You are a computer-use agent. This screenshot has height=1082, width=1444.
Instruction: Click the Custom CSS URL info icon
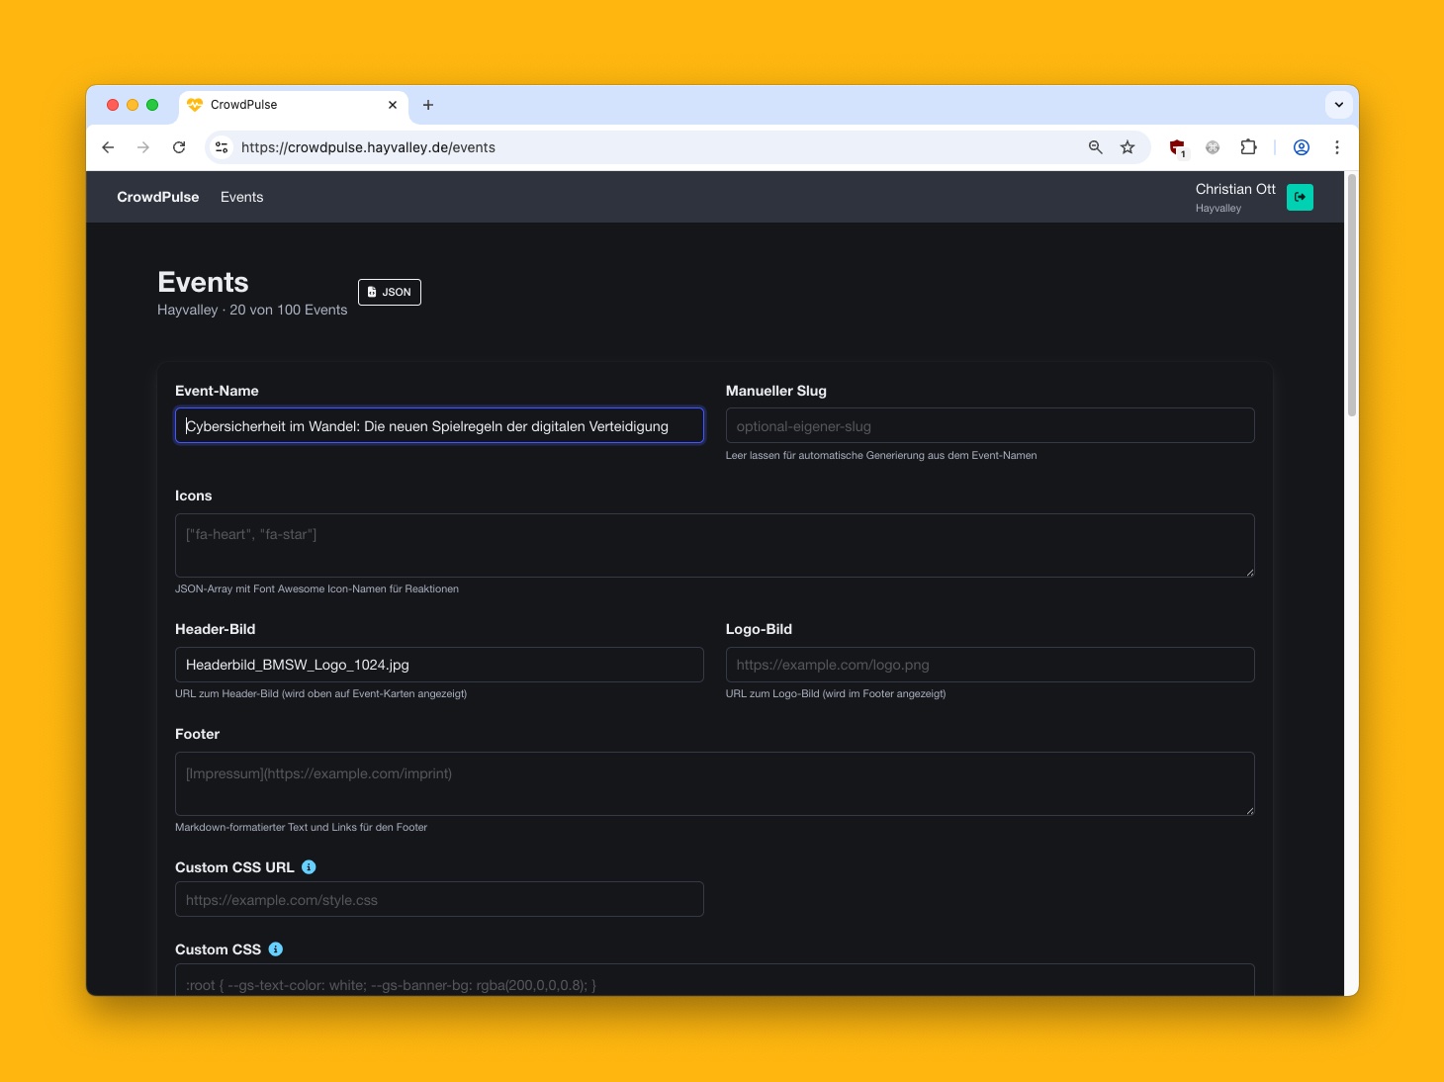[x=309, y=867]
